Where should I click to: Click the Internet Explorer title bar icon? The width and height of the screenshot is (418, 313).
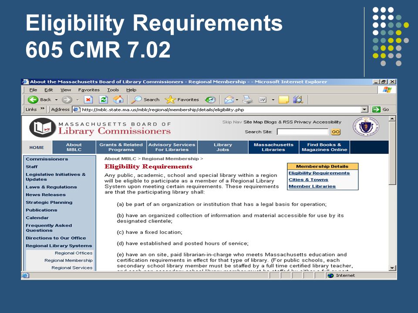click(25, 82)
